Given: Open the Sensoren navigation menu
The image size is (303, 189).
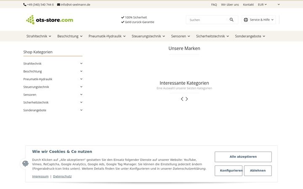Looking at the screenshot, I should (181, 36).
